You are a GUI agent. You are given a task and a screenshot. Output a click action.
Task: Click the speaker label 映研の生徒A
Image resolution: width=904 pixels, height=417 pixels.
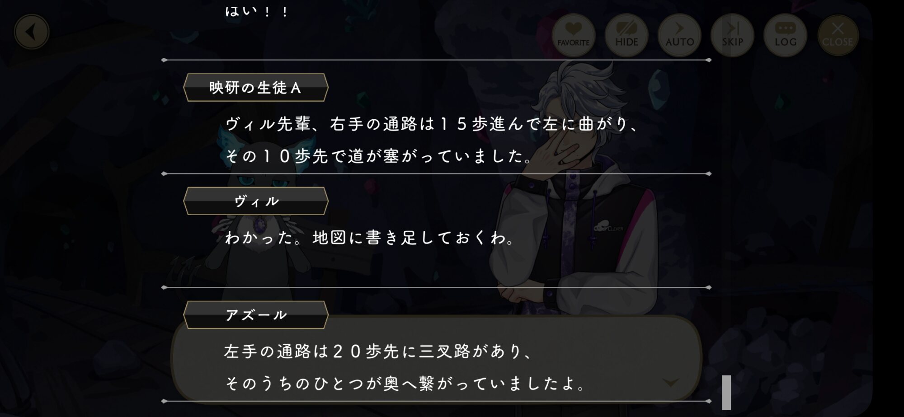tap(256, 88)
